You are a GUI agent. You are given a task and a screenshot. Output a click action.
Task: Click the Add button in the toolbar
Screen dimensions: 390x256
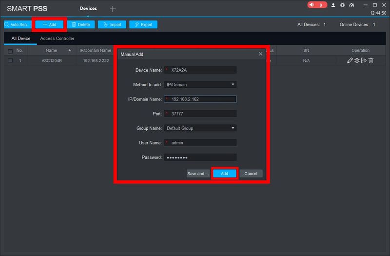[49, 24]
